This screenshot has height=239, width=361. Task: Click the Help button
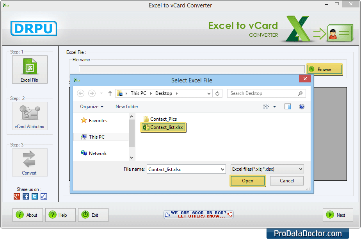coord(60,215)
